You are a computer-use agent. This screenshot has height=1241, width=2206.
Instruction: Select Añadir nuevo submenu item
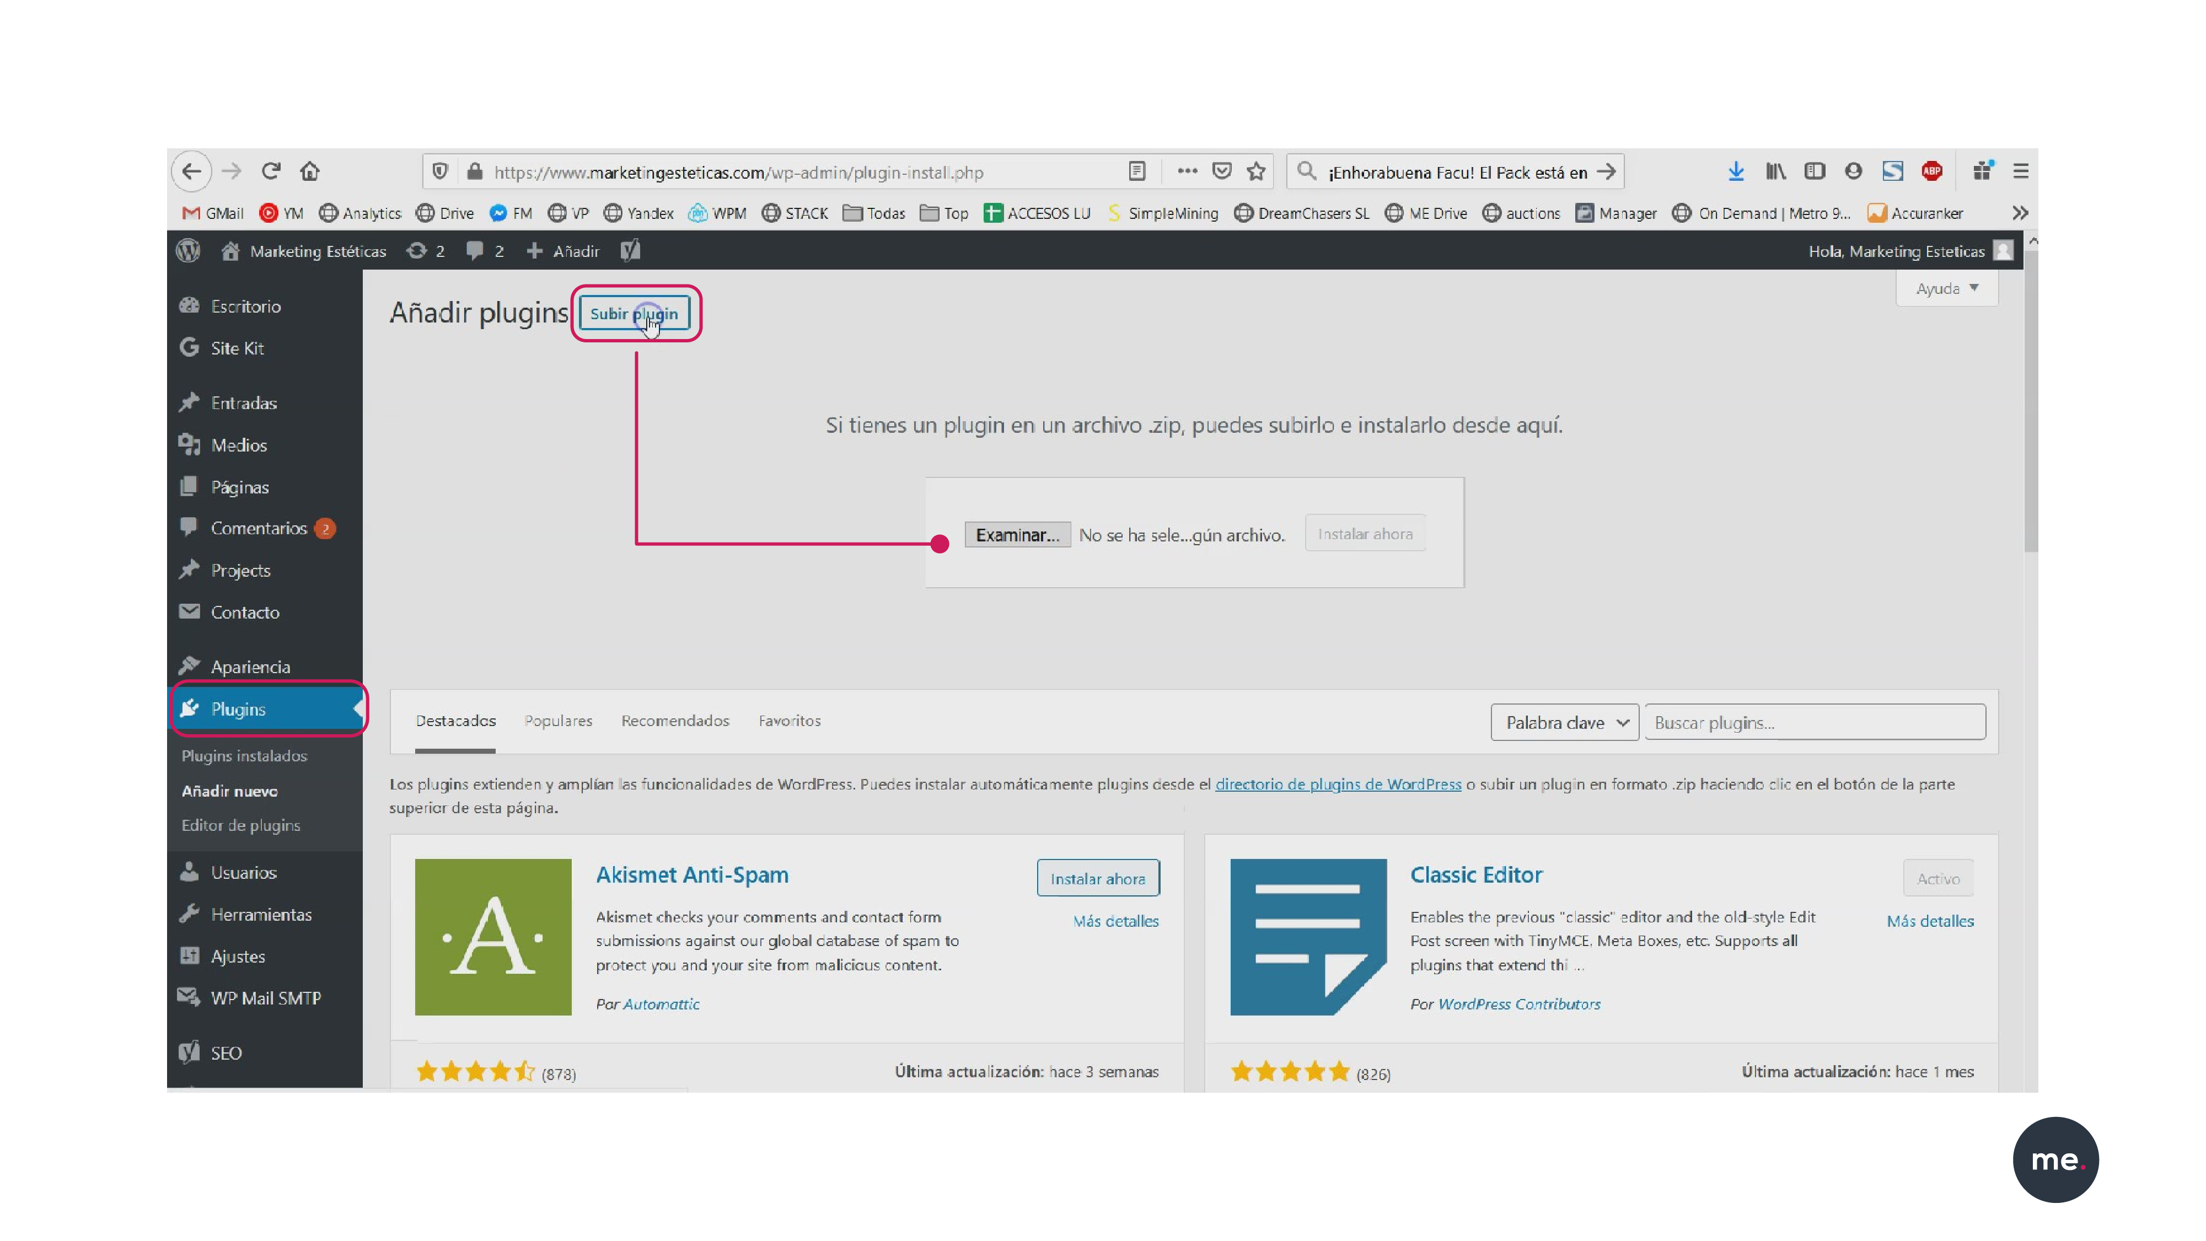pyautogui.click(x=229, y=791)
